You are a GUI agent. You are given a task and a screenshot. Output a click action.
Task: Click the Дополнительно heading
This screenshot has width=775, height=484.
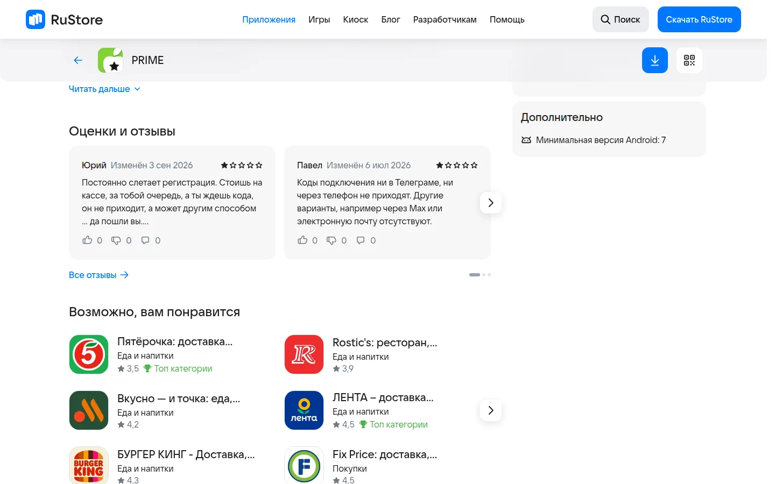(x=562, y=117)
